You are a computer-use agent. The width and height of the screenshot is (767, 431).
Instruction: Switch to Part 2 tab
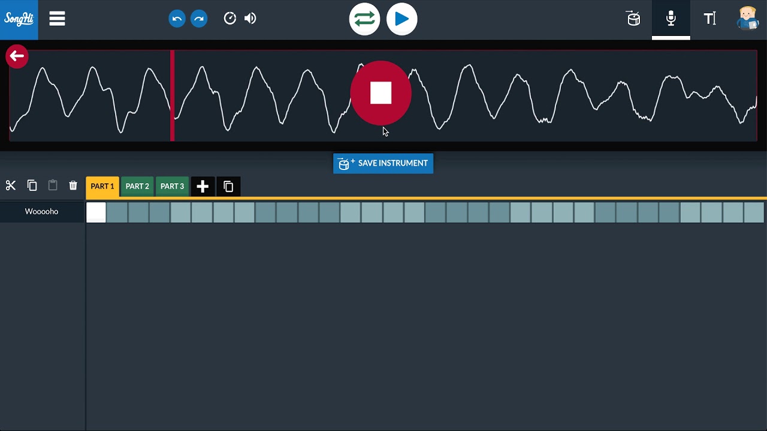[x=137, y=186]
